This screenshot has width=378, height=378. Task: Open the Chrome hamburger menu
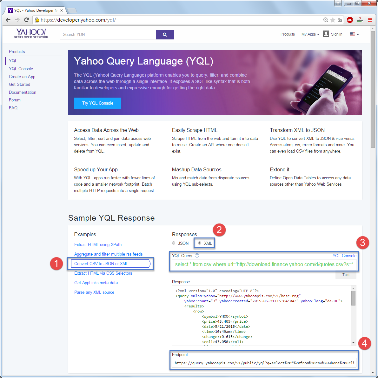point(370,20)
